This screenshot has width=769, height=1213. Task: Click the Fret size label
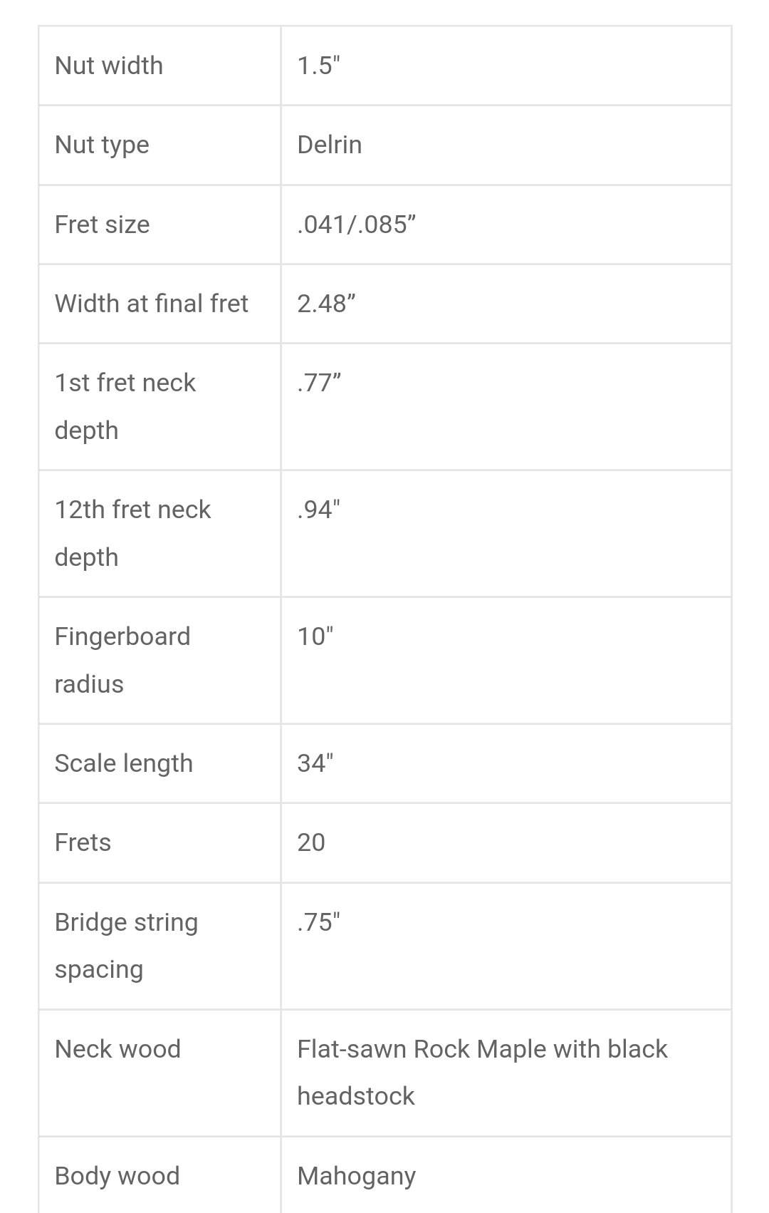pos(102,224)
